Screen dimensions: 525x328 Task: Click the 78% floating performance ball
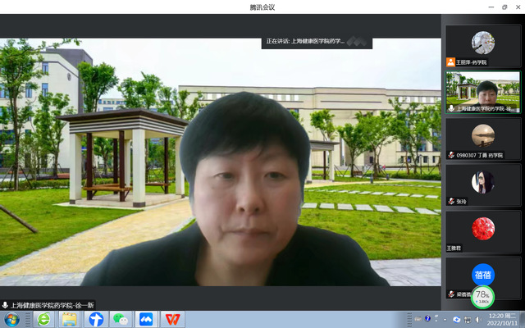tap(482, 296)
